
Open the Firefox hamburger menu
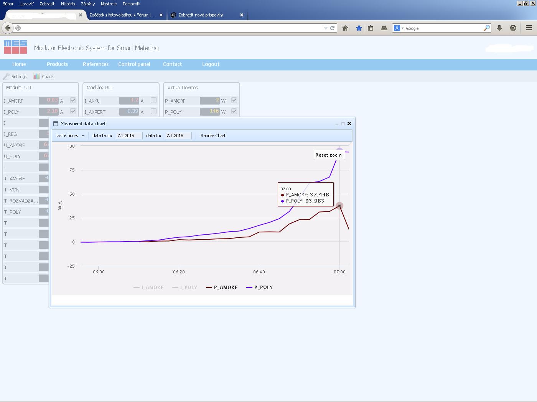529,28
